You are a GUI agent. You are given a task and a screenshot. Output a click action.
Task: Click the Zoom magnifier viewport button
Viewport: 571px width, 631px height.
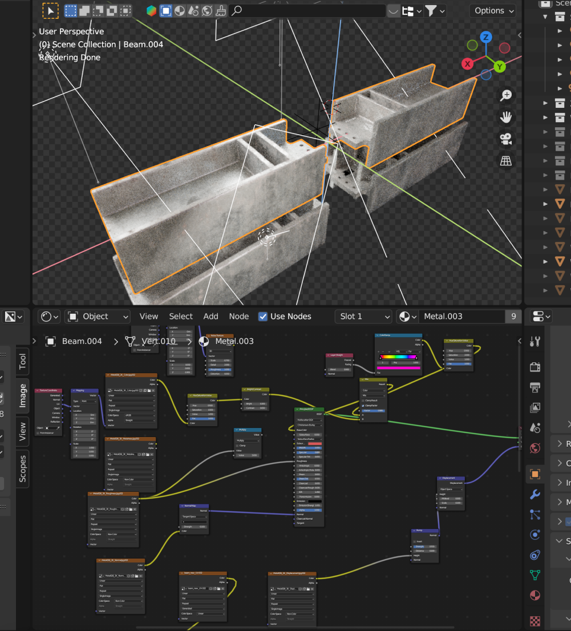coord(506,95)
